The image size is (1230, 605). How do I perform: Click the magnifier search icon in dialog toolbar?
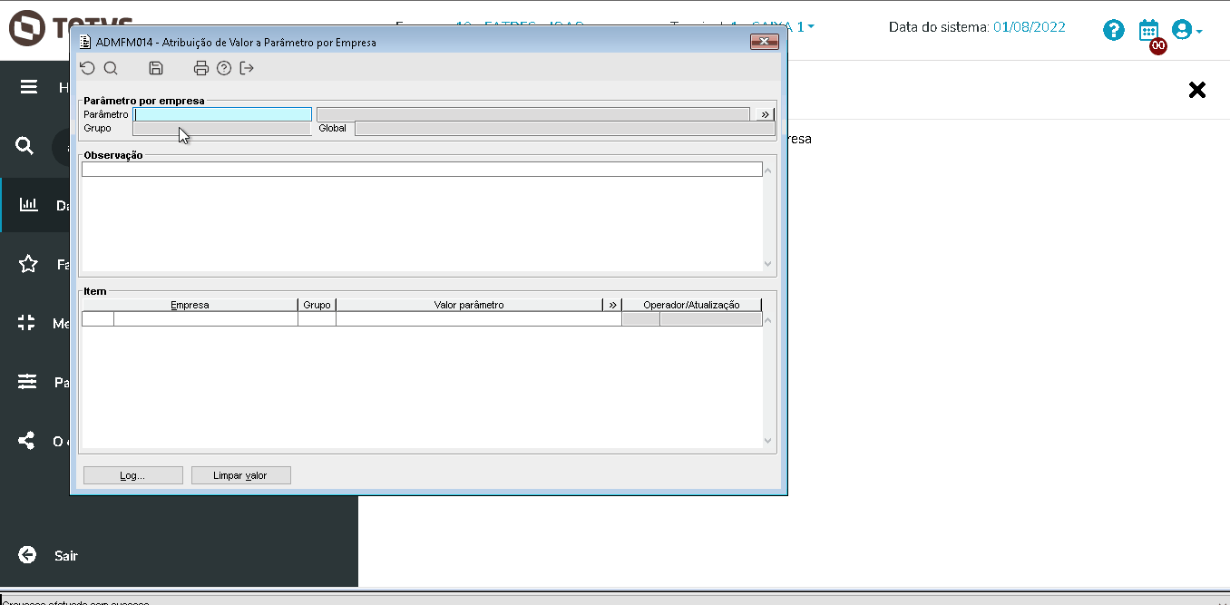(x=111, y=68)
